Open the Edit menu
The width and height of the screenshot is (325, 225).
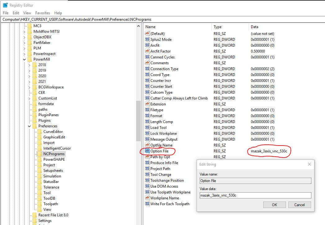click(x=16, y=13)
